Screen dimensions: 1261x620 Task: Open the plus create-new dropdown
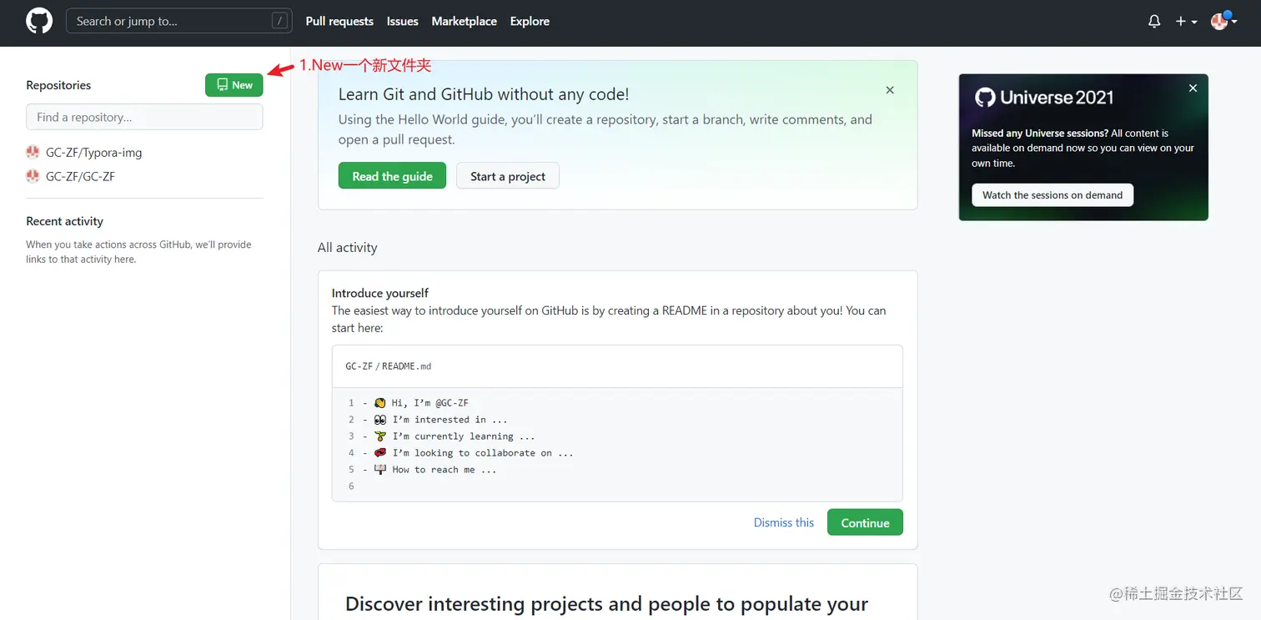pos(1186,22)
